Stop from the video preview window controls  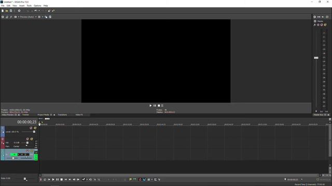click(159, 105)
